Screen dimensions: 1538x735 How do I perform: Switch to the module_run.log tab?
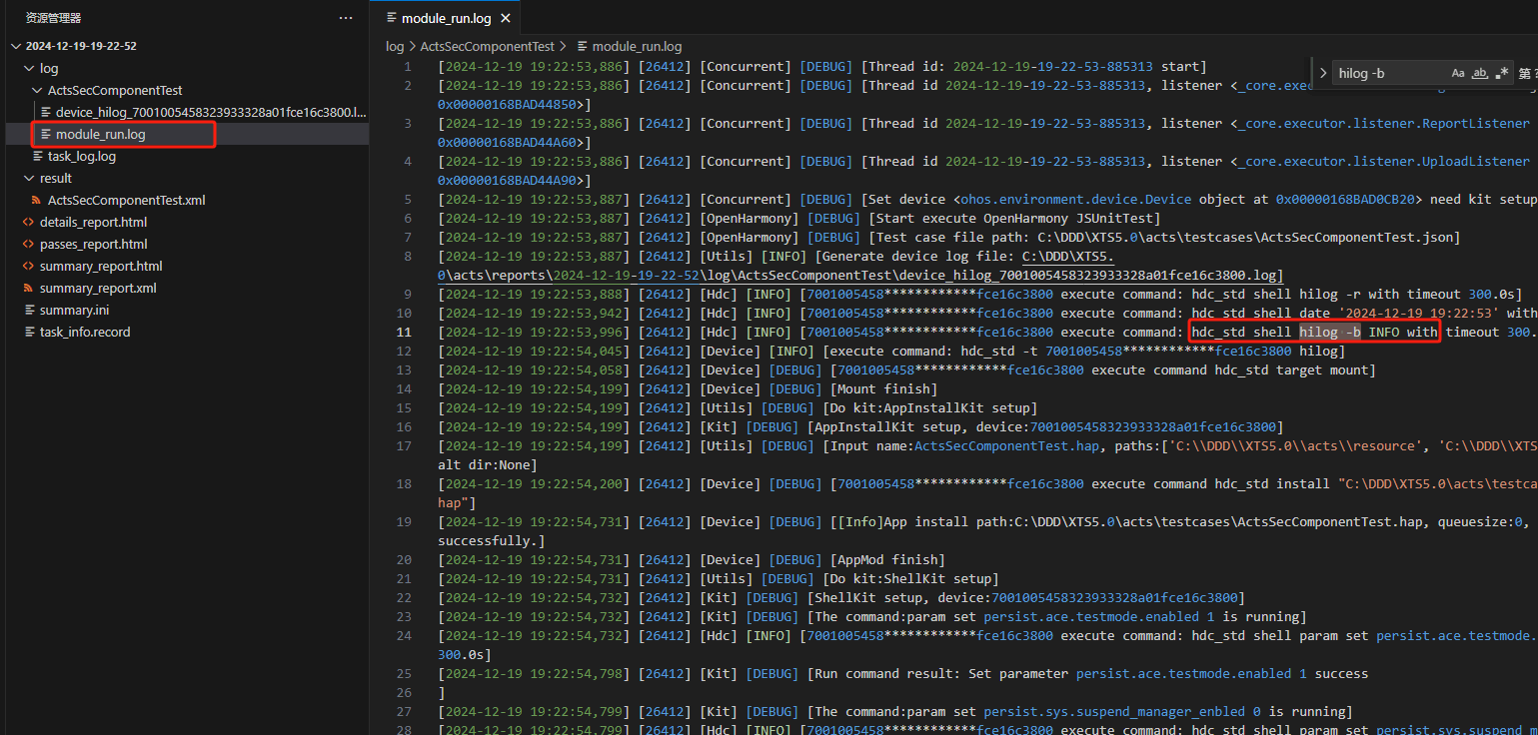click(446, 18)
